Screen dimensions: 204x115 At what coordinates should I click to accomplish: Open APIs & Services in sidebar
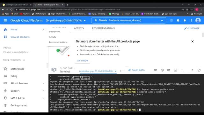(19, 83)
